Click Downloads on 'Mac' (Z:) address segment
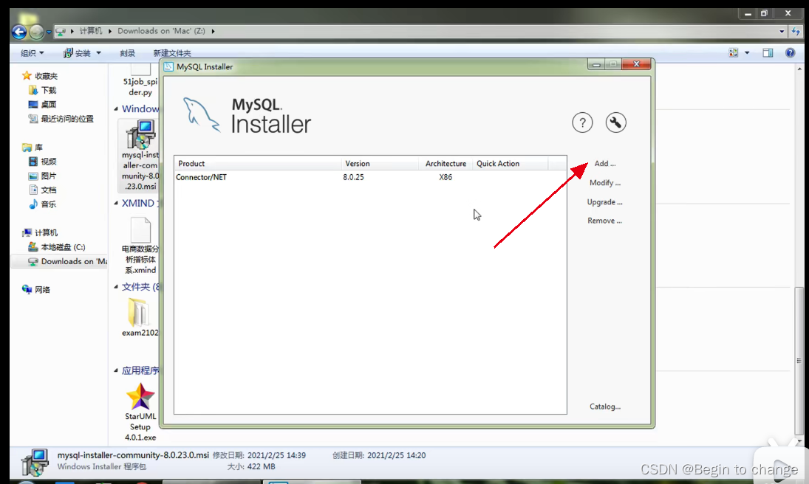Image resolution: width=809 pixels, height=484 pixels. [x=161, y=31]
